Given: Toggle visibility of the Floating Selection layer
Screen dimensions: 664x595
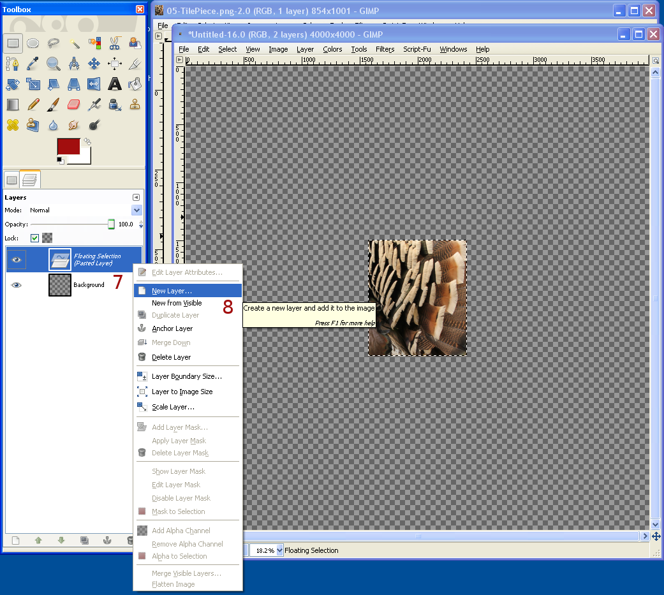Looking at the screenshot, I should point(16,259).
